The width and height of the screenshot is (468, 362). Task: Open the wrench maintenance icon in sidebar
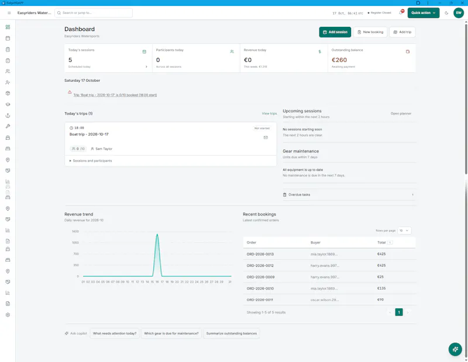click(8, 126)
